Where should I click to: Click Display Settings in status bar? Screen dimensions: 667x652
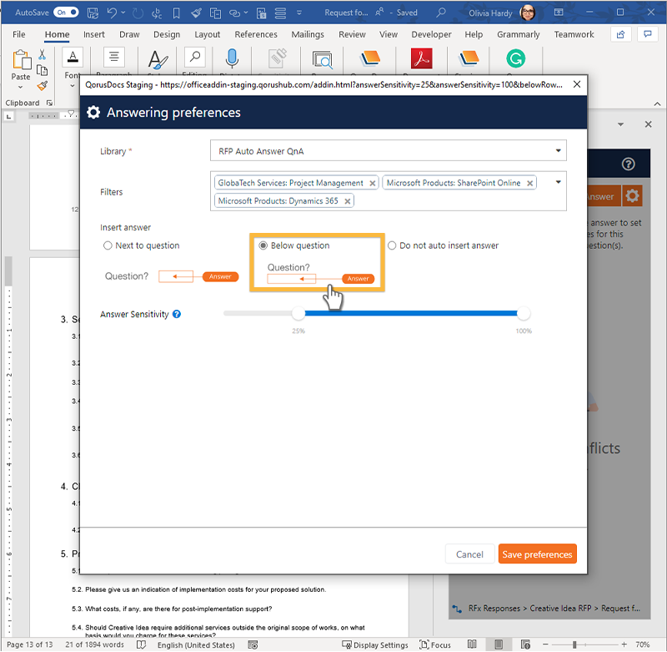[x=375, y=644]
